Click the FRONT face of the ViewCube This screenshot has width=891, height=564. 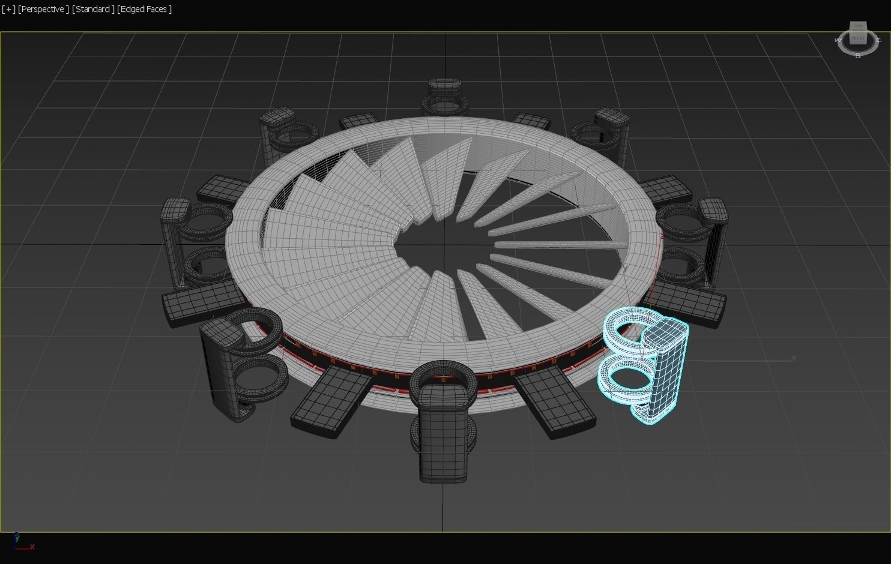pos(858,38)
